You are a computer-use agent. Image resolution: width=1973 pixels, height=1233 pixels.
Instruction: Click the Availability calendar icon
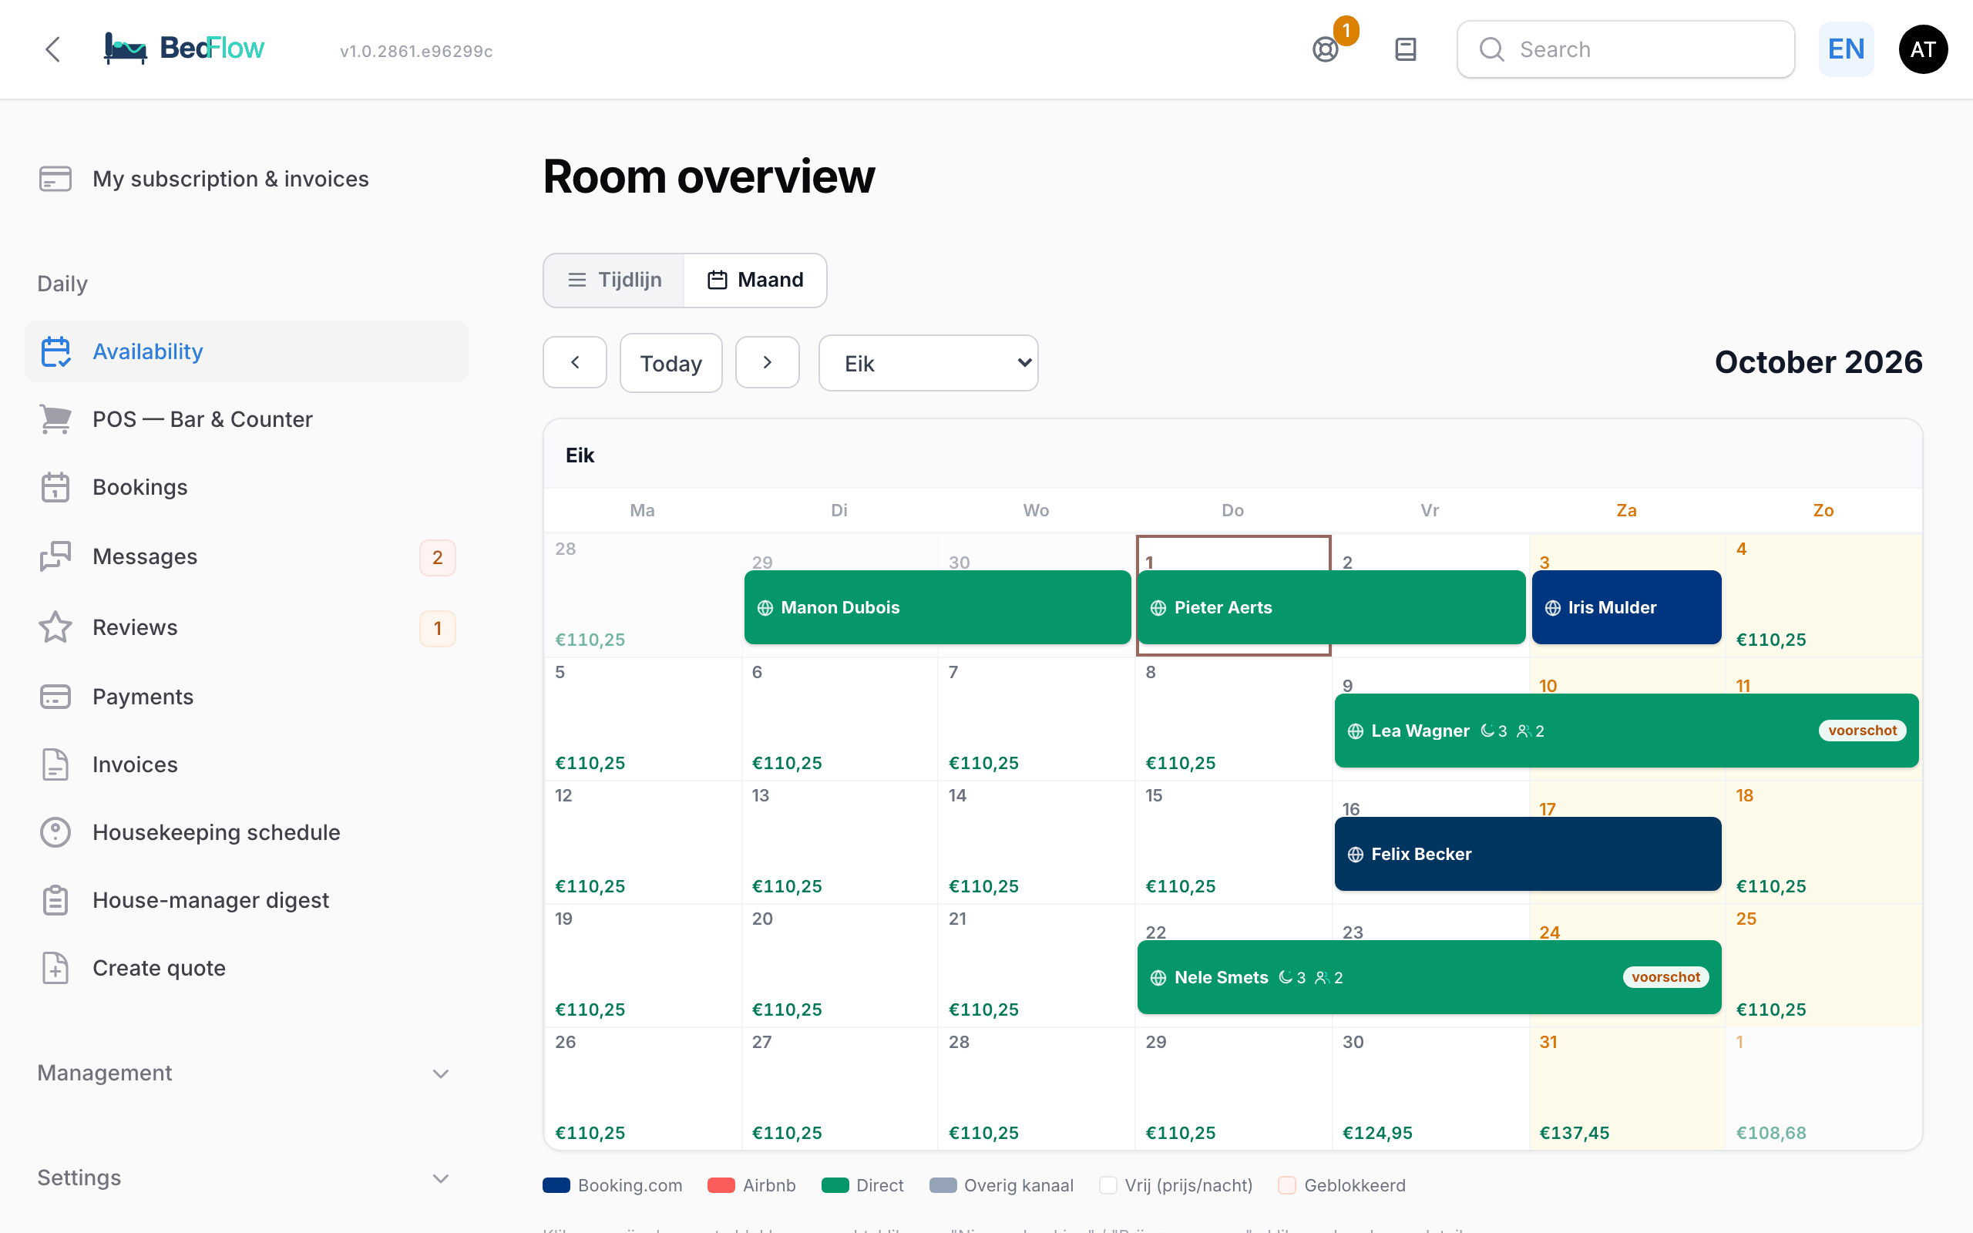(55, 351)
